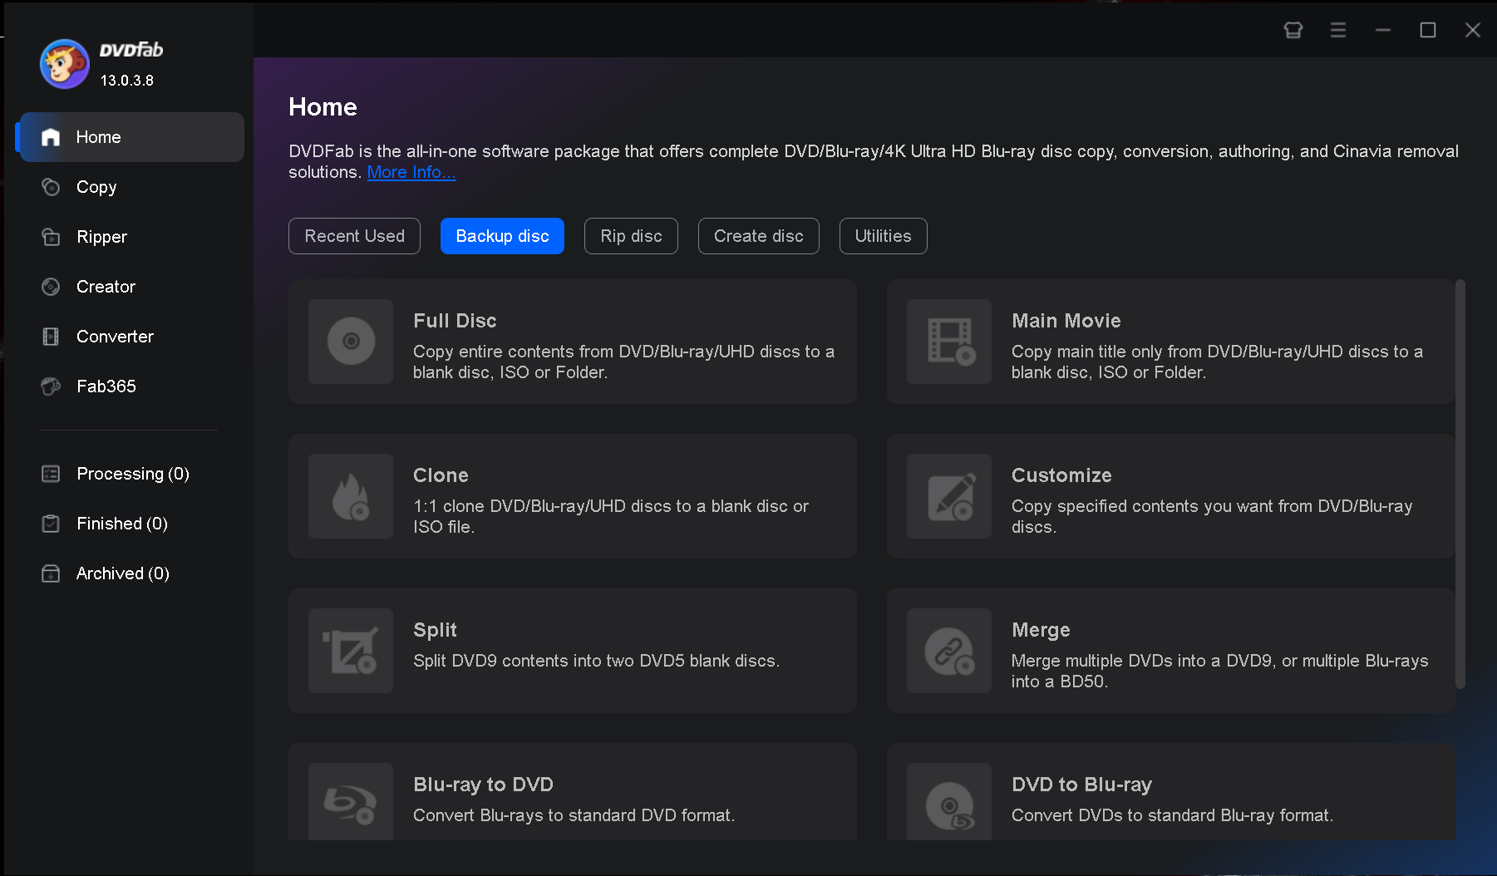Screen dimensions: 1497x876
Task: Show the Archived (0) task list
Action: point(131,573)
